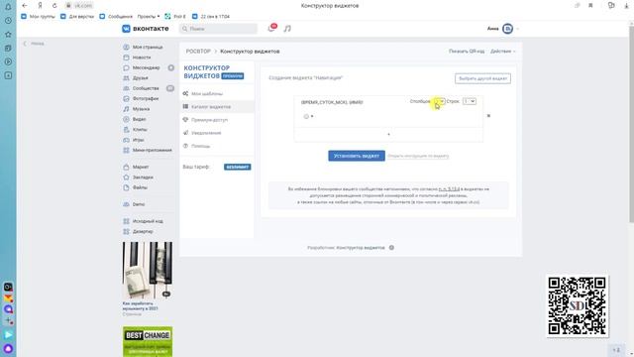
Task: Open the Действия dropdown
Action: click(502, 52)
